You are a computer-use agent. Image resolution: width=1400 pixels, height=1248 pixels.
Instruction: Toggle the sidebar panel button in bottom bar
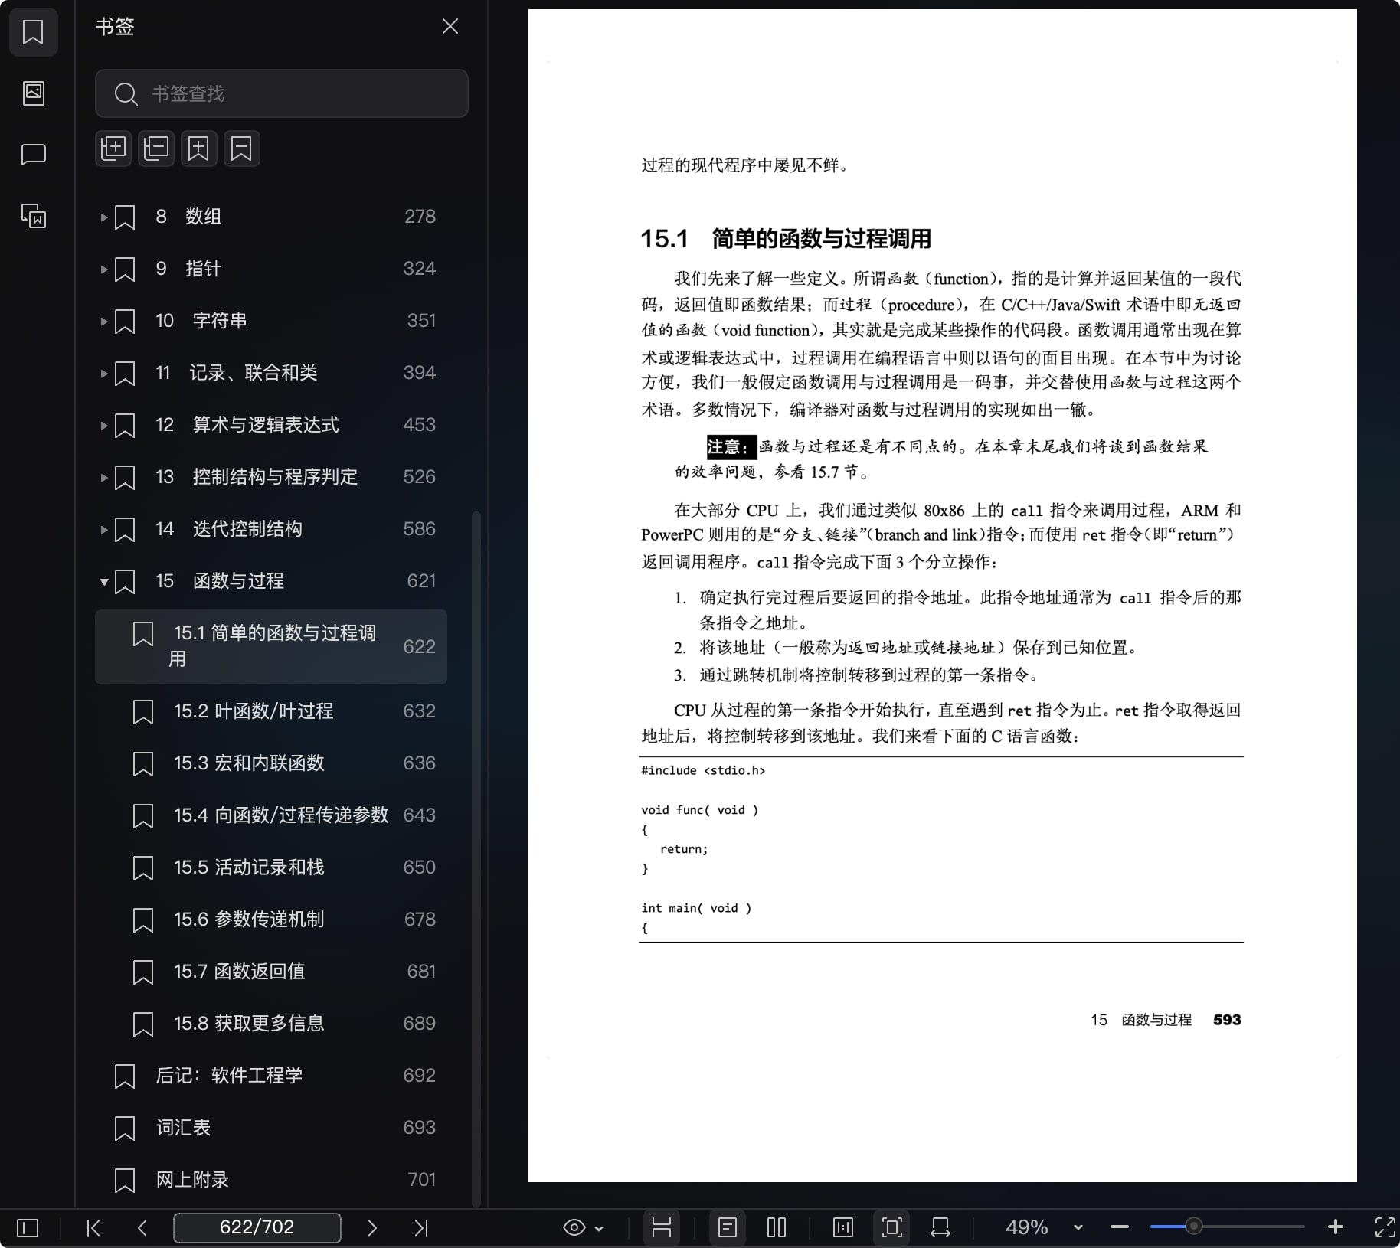(28, 1228)
